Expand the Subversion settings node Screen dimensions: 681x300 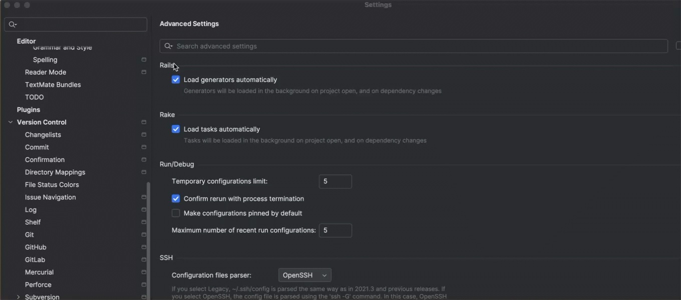coord(19,297)
